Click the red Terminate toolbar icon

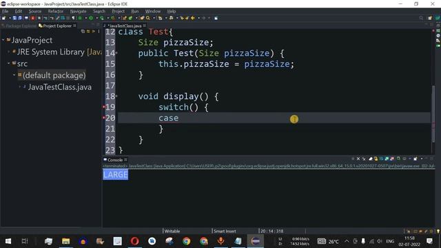click(x=33, y=18)
